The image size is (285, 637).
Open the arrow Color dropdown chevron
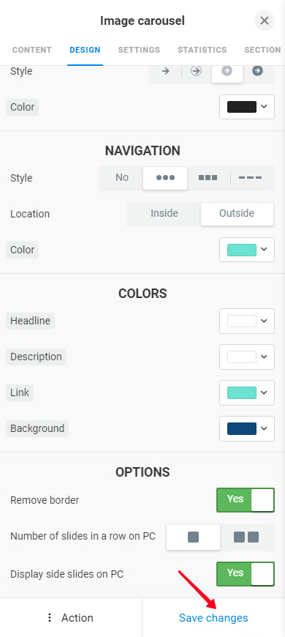(264, 106)
